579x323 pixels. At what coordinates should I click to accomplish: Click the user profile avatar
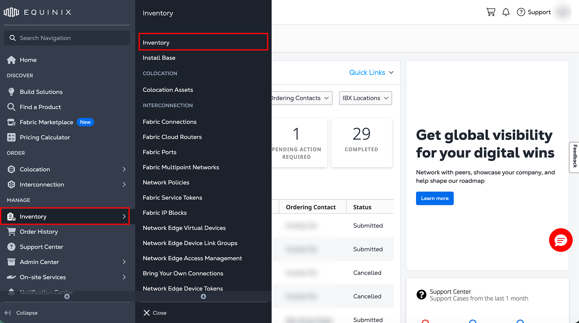[563, 12]
